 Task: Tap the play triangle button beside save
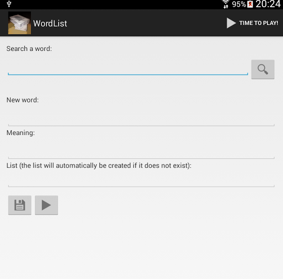click(46, 205)
